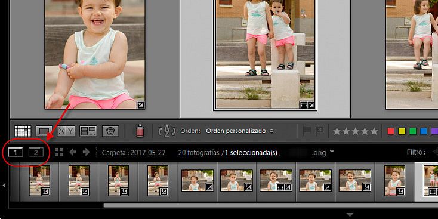Select the Painter spray can tool

point(140,131)
